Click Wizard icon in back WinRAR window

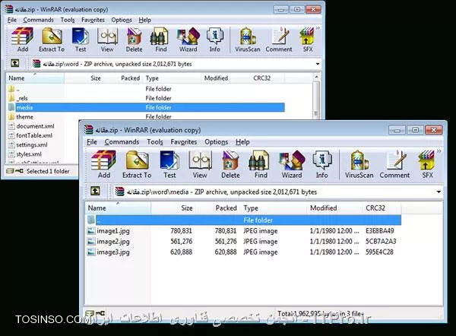[x=188, y=40]
